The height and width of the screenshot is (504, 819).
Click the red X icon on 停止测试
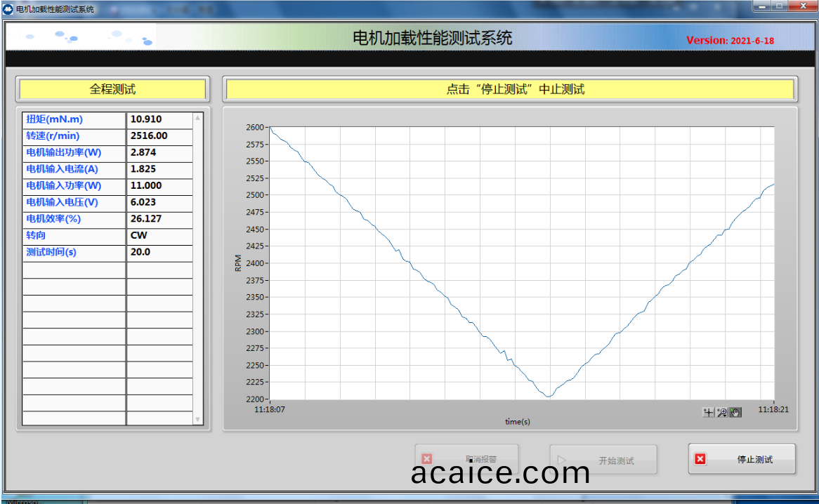(700, 459)
